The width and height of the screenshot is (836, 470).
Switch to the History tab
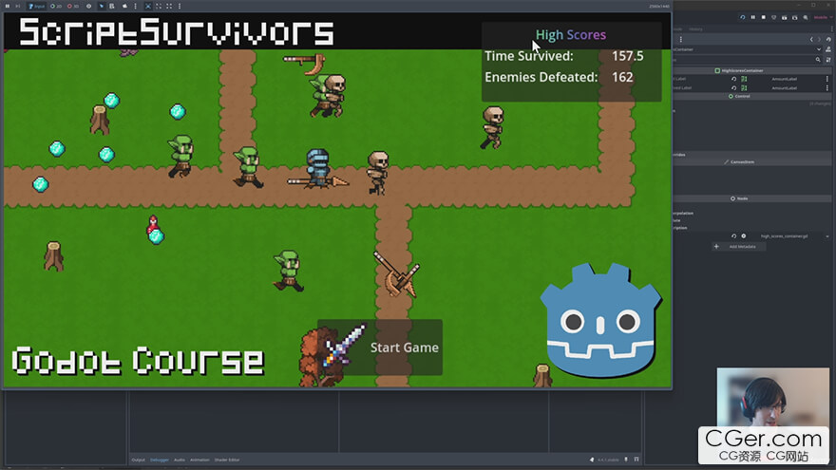(695, 29)
